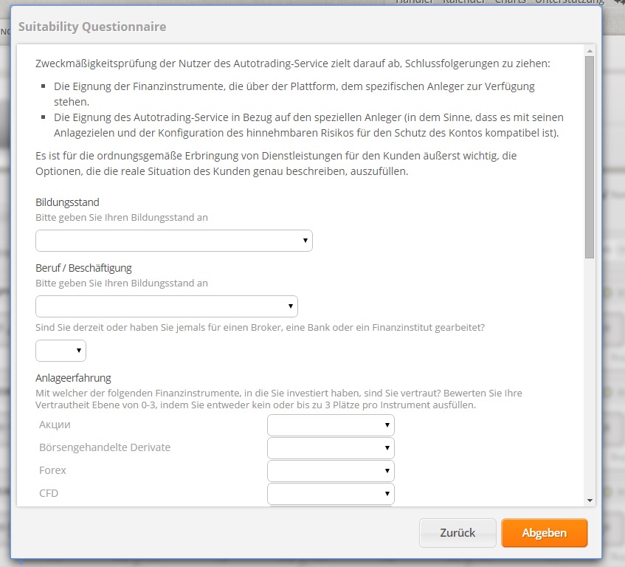Click the Zurück button
Screen dimensions: 625x567
pyautogui.click(x=457, y=533)
